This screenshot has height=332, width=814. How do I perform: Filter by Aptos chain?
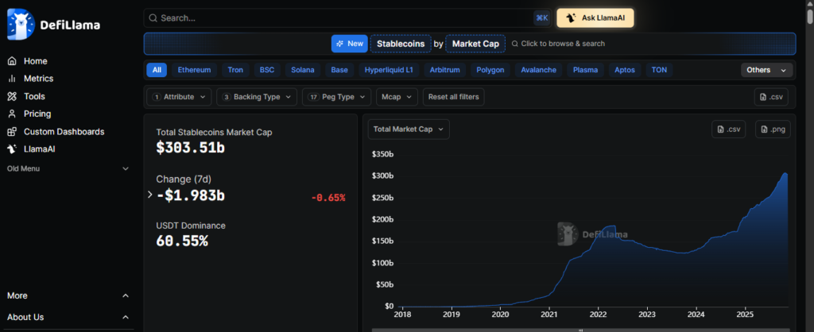click(625, 70)
